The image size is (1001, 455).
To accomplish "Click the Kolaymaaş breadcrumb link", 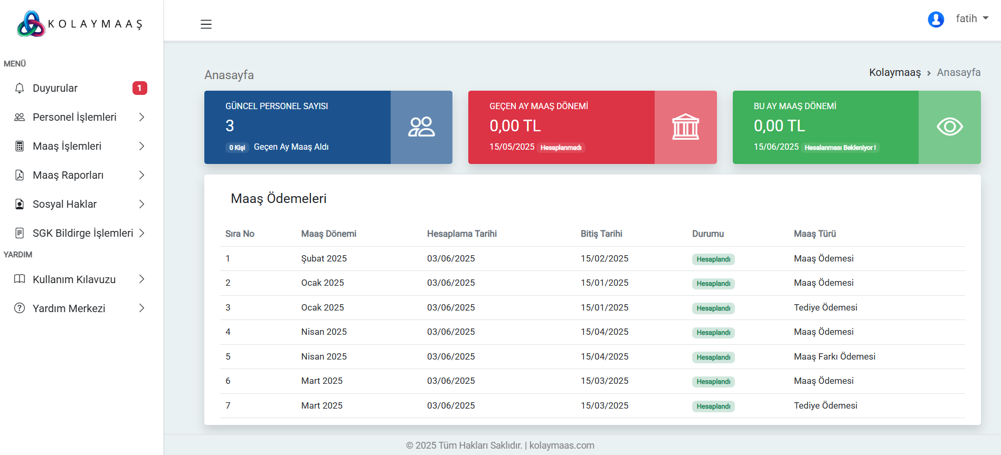I will click(x=894, y=72).
